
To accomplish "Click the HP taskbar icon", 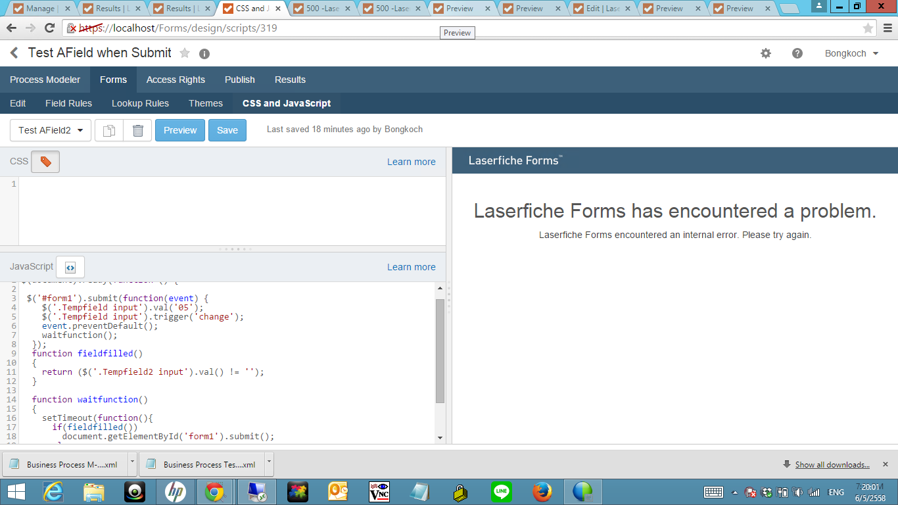I will point(176,492).
